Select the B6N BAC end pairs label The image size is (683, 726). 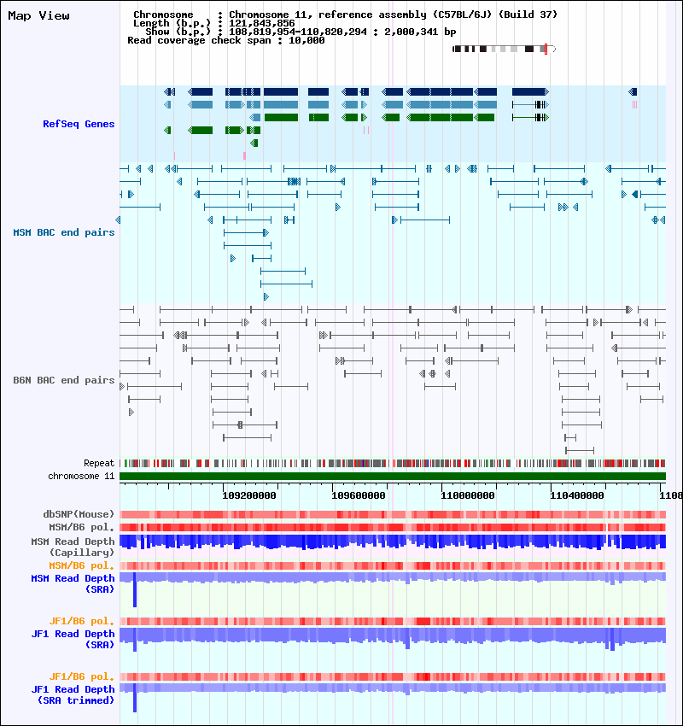pos(64,380)
